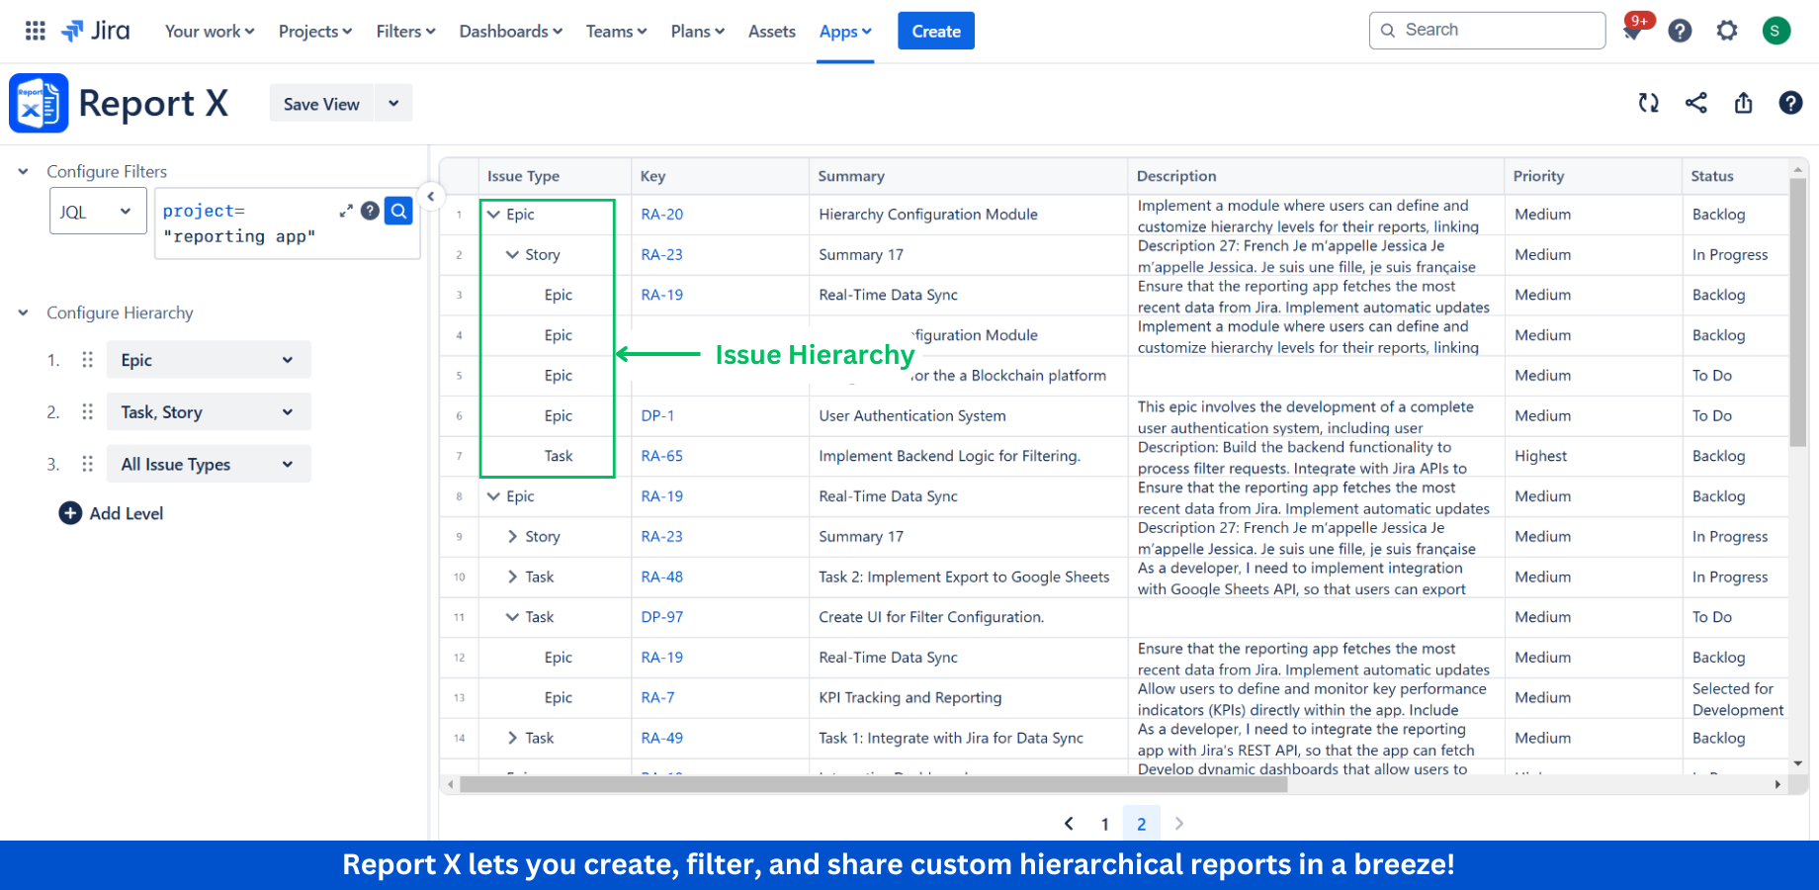1819x890 pixels.
Task: Collapse the Epic row RA-20
Action: [493, 215]
